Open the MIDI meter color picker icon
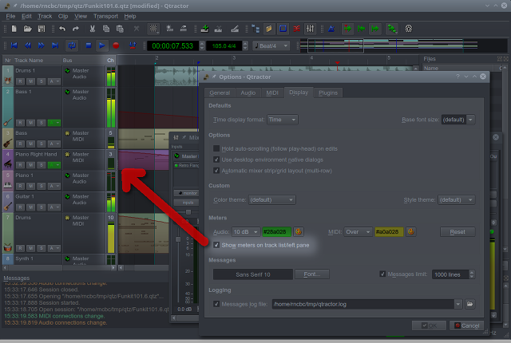 pyautogui.click(x=410, y=231)
